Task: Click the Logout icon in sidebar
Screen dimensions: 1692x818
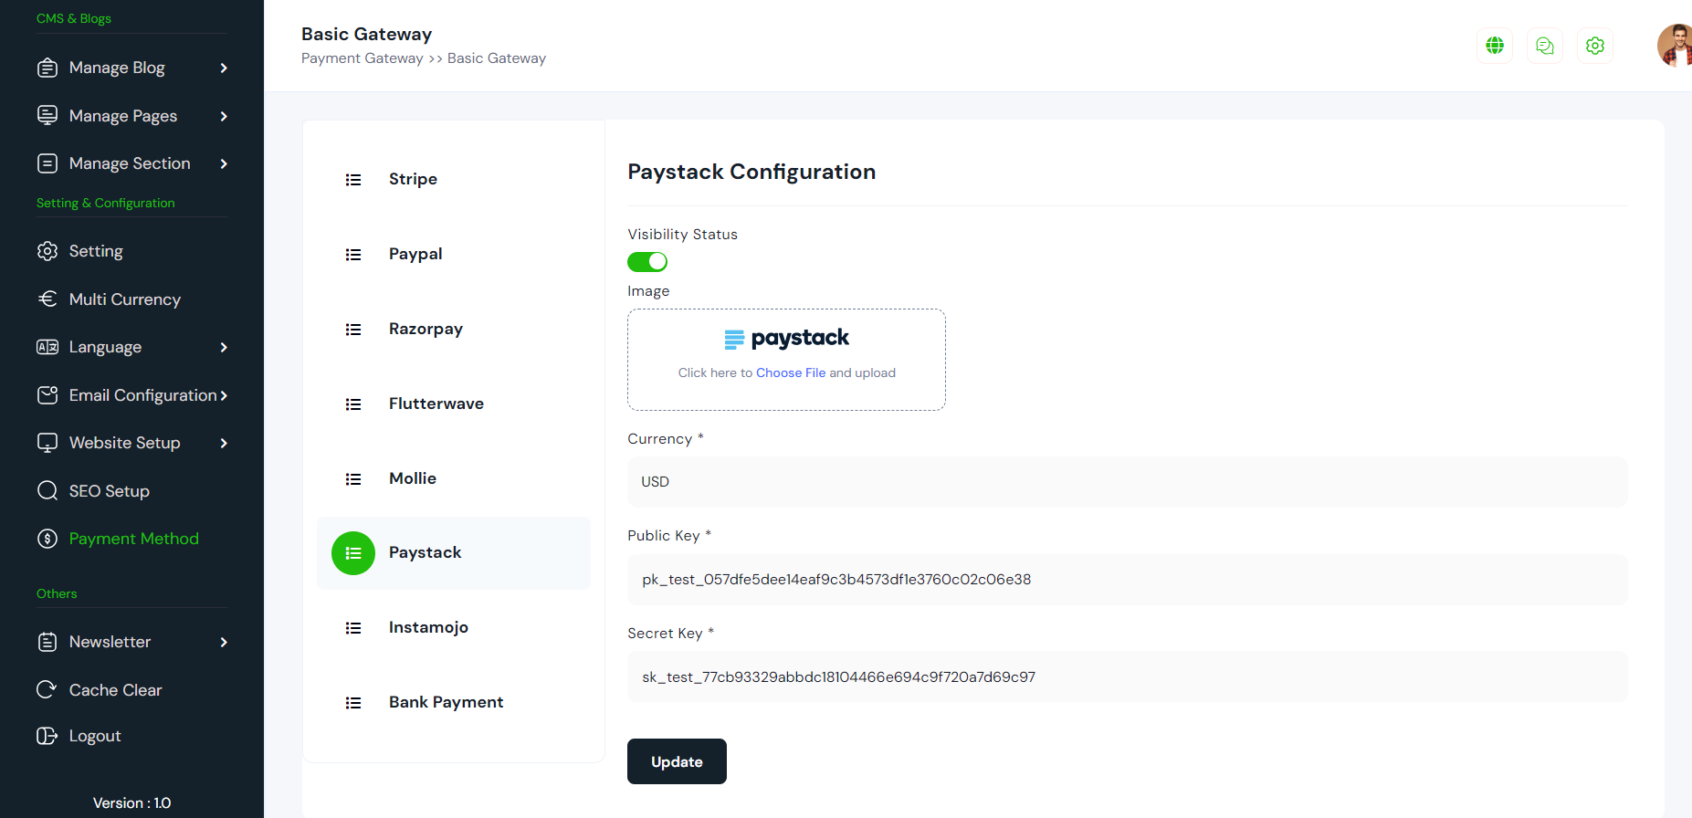Action: click(47, 736)
